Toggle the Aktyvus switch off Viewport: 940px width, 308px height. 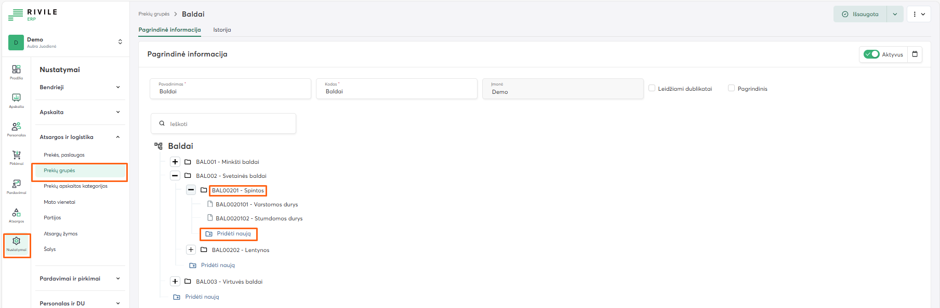[x=871, y=54]
